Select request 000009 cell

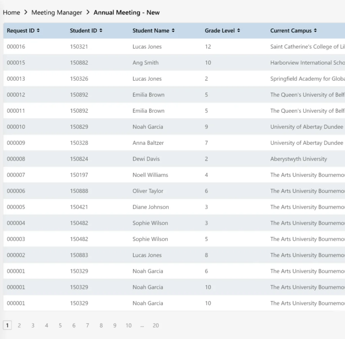click(16, 143)
